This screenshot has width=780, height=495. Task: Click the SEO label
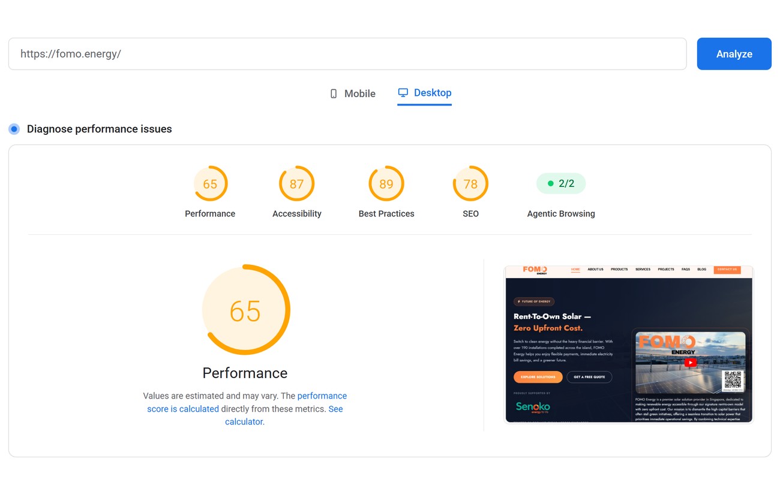click(470, 213)
